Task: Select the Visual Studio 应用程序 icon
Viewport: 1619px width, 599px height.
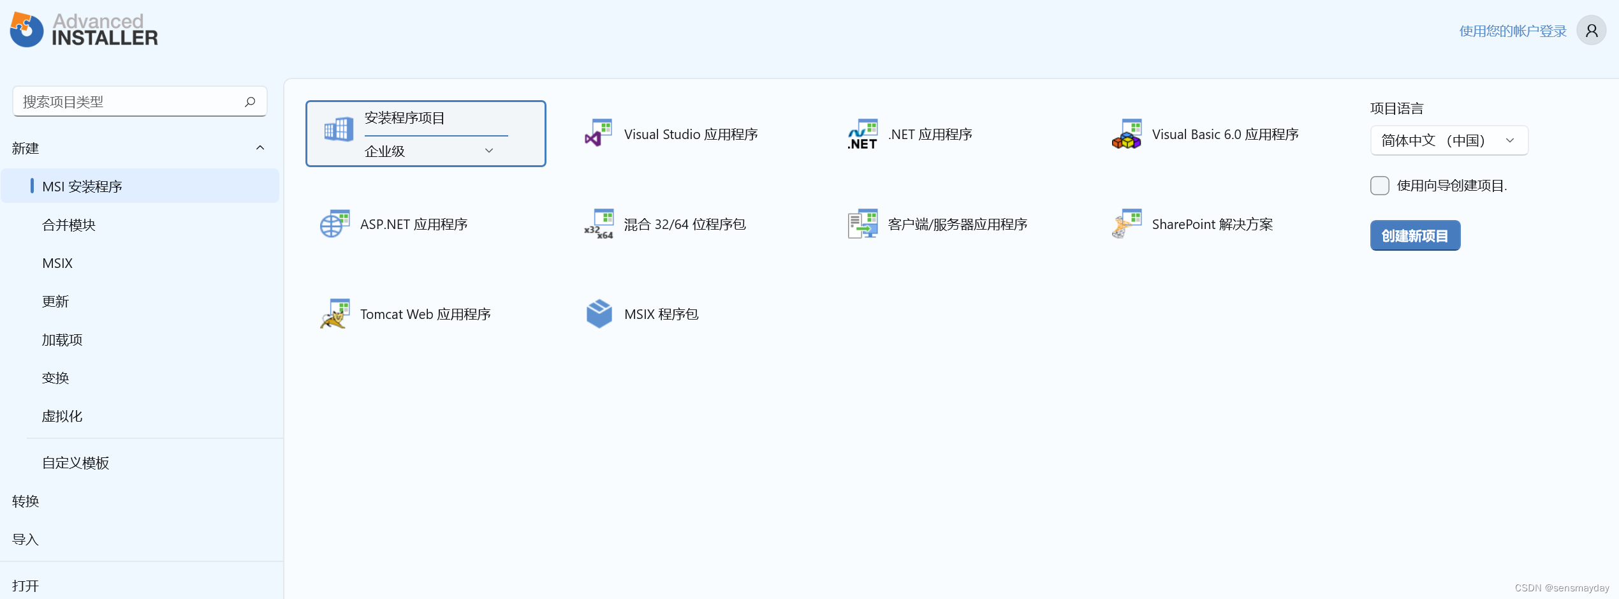Action: [598, 134]
